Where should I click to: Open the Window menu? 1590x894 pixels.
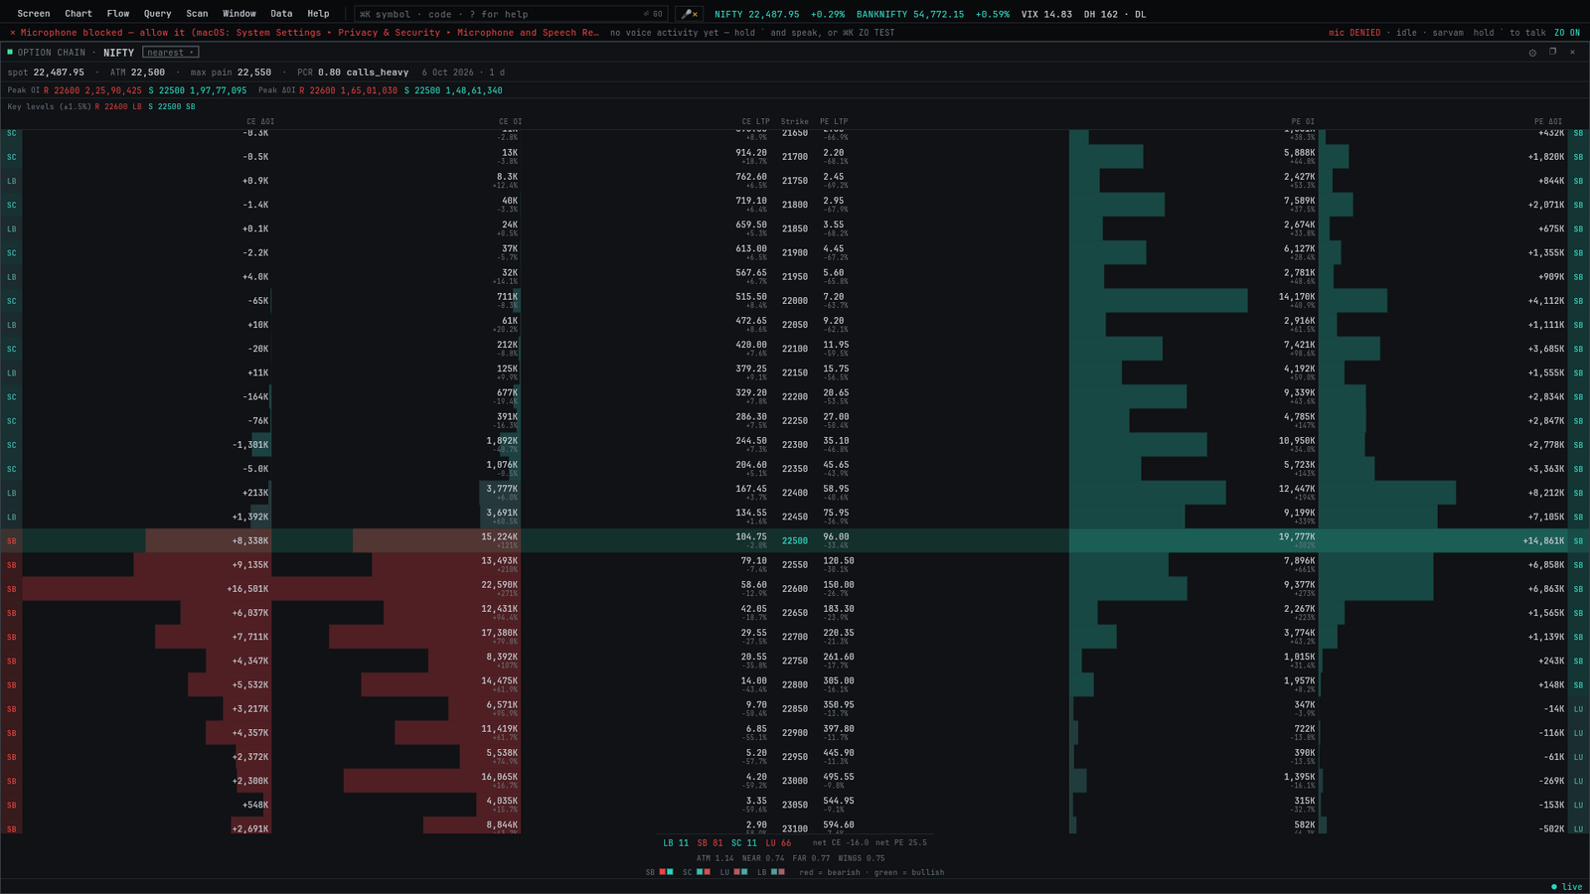tap(239, 14)
